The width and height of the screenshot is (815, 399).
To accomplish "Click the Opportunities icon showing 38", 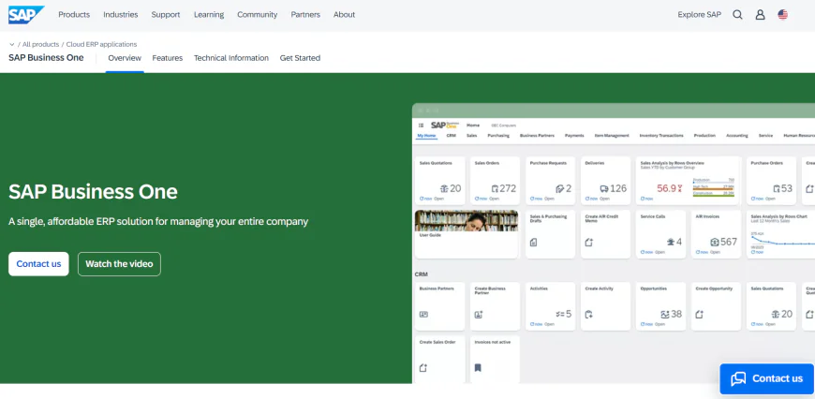I will [x=665, y=315].
